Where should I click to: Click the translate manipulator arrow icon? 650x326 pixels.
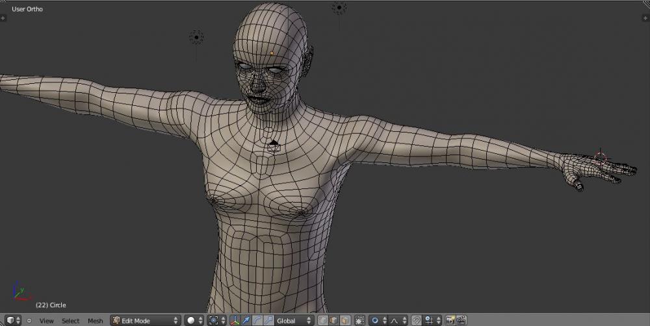click(x=247, y=320)
